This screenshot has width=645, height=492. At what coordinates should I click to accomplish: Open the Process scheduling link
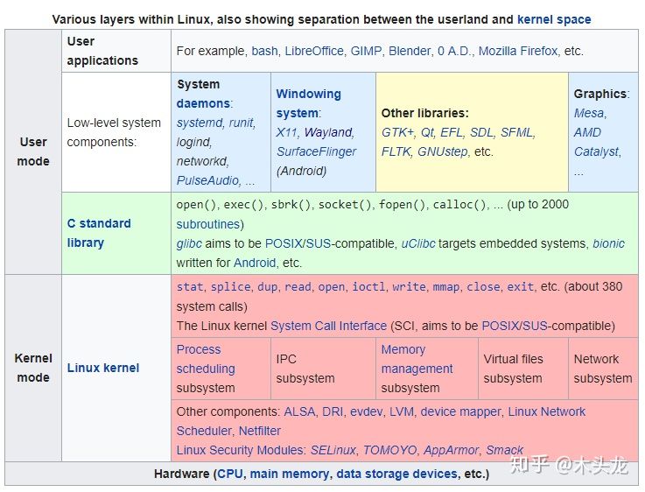pyautogui.click(x=206, y=359)
